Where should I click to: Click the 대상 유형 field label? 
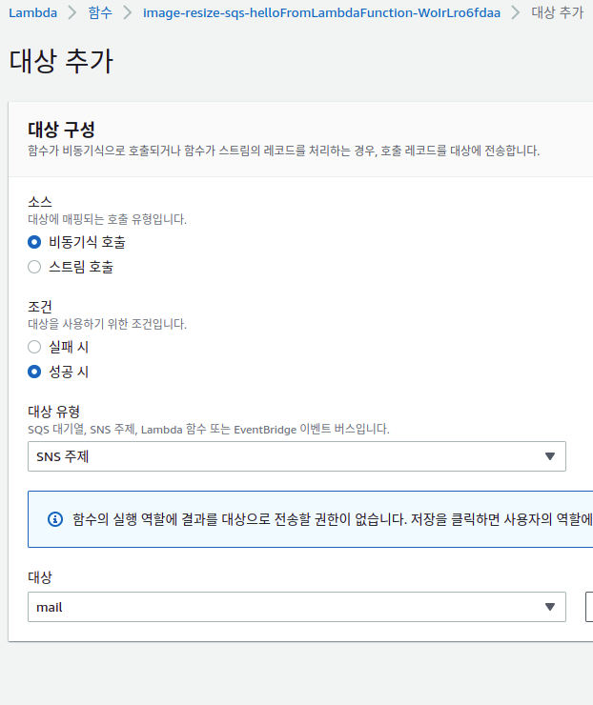(53, 412)
